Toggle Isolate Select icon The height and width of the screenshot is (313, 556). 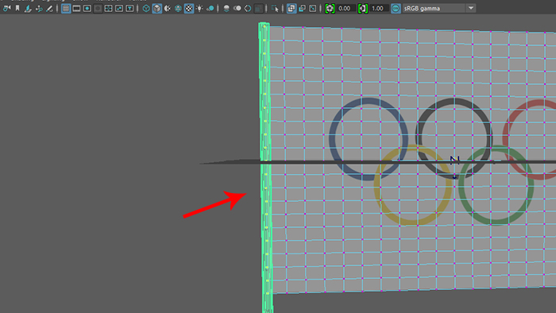pyautogui.click(x=275, y=8)
